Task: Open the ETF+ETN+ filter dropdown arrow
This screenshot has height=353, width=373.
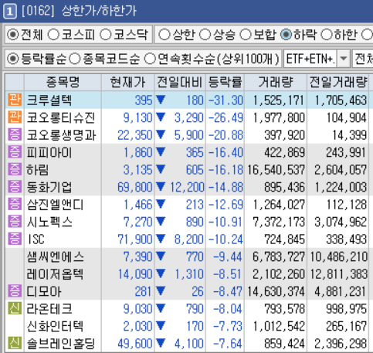Action: click(344, 59)
